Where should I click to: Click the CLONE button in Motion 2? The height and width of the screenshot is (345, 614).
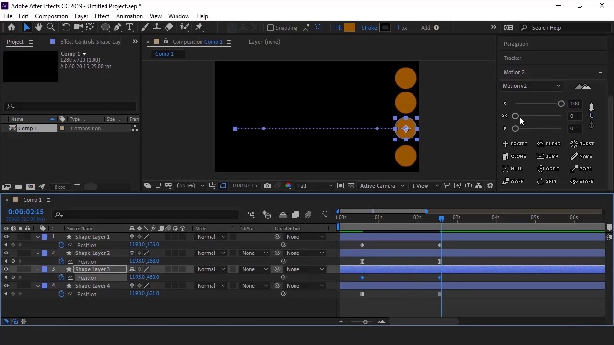point(514,156)
